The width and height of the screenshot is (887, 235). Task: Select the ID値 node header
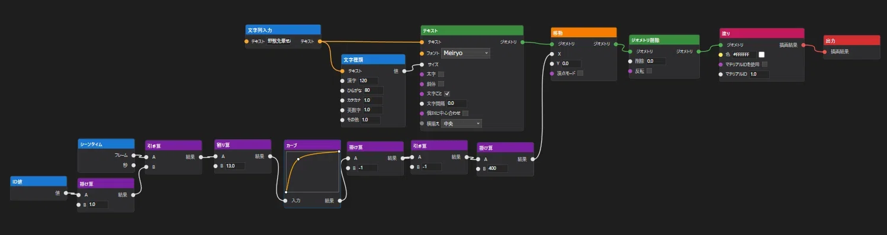pos(38,181)
